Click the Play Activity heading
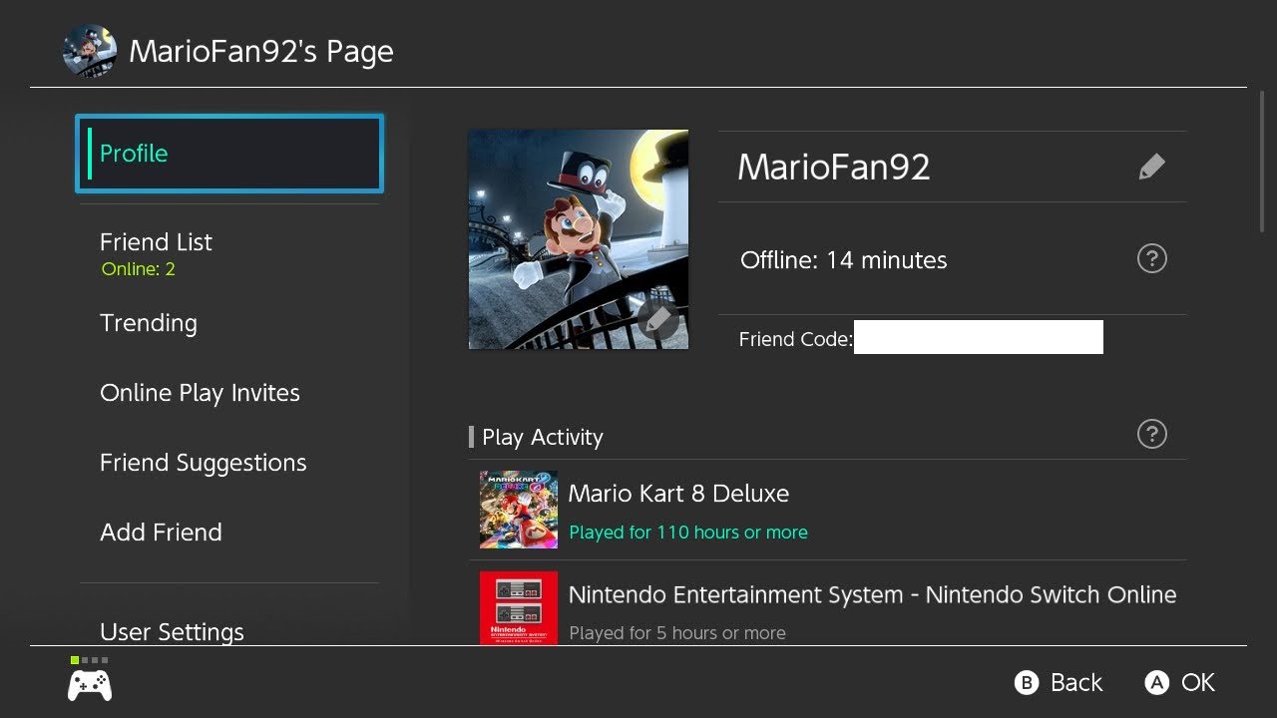 [x=543, y=437]
